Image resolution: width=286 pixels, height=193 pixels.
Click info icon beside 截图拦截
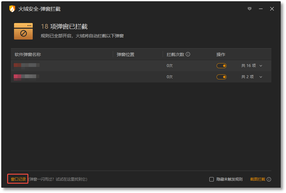269,179
